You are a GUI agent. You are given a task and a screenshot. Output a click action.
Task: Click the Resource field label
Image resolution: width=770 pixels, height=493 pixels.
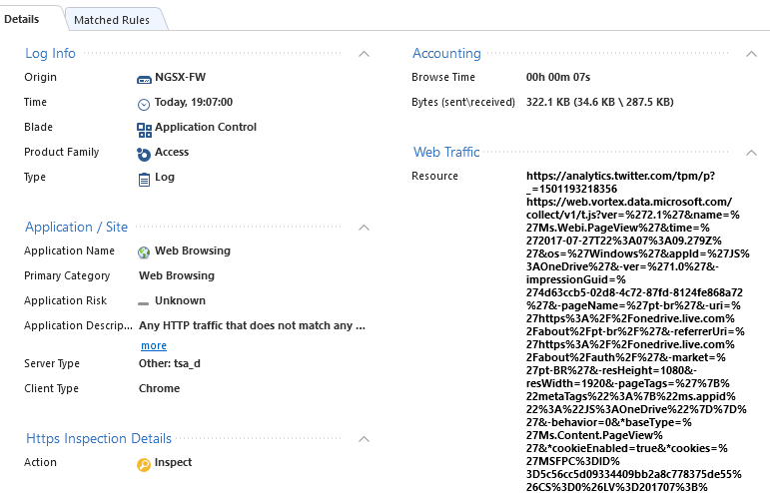[x=434, y=176]
